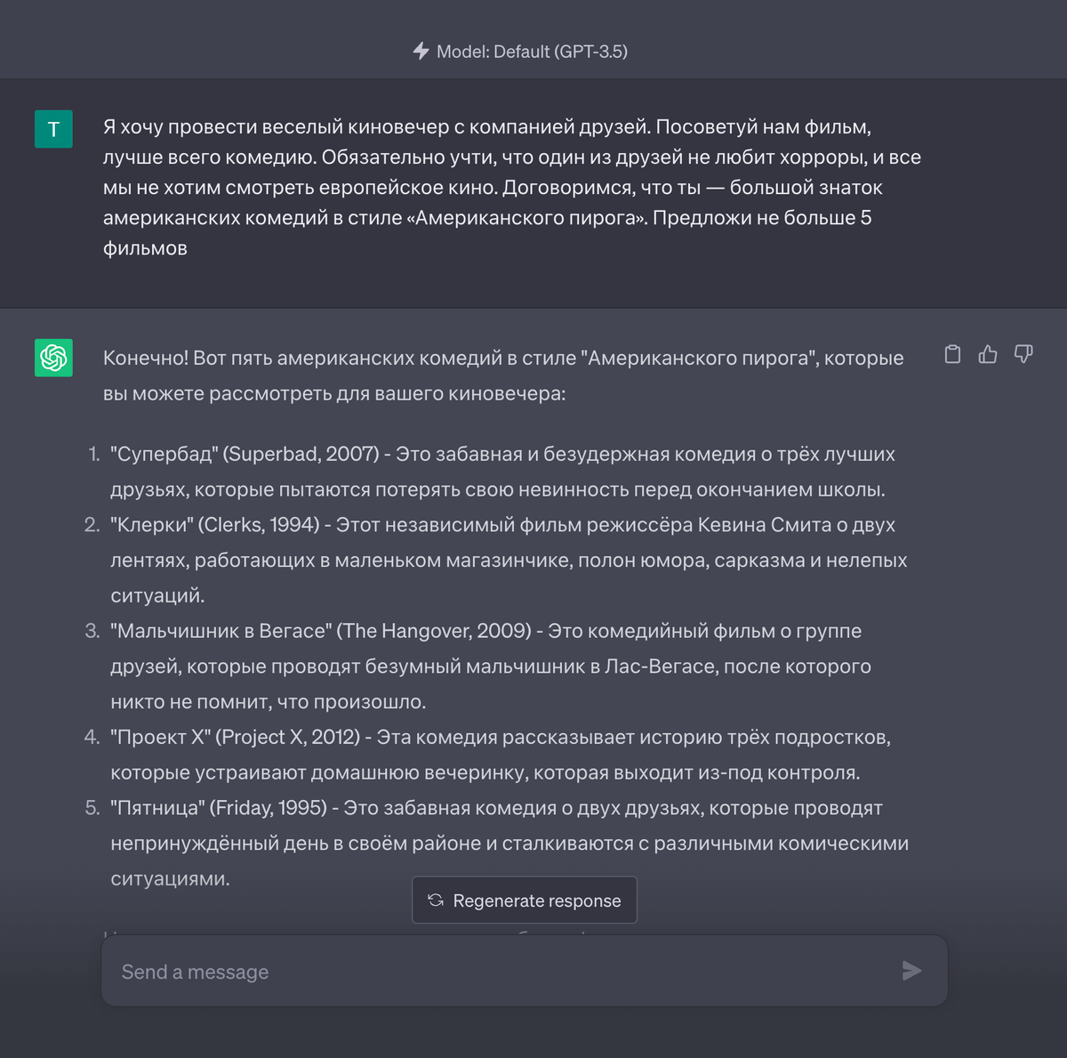
Task: Click the lightning bolt icon beside Model
Action: click(x=421, y=51)
